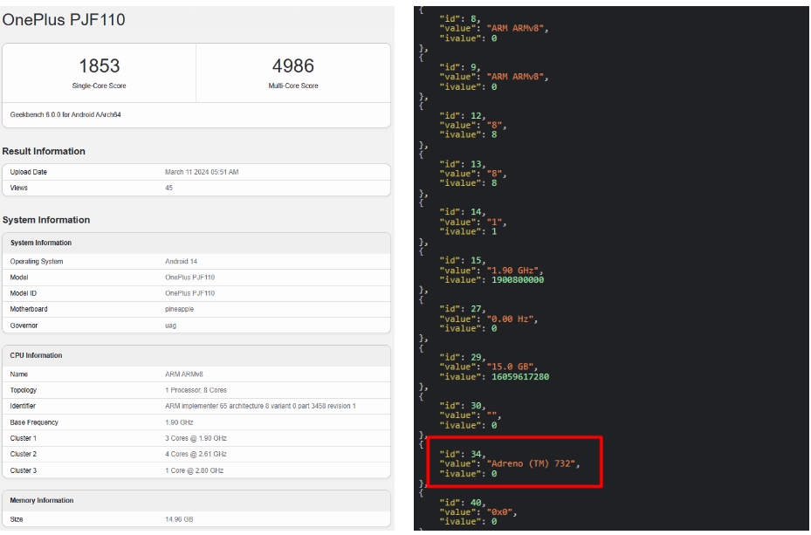Viewport: 811px width, 535px height.
Task: Click the JSON line "id": 9
Action: (460, 67)
